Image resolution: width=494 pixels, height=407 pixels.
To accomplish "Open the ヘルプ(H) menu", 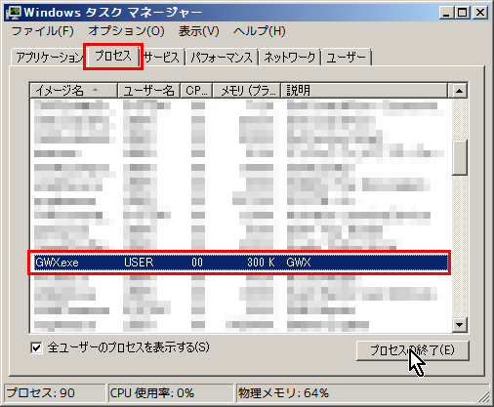I will 260,31.
